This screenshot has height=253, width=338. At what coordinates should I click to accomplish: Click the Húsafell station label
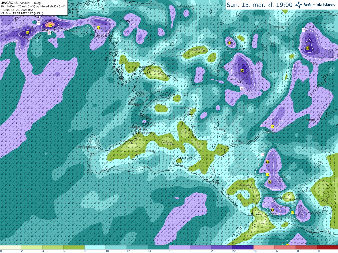click(x=199, y=49)
